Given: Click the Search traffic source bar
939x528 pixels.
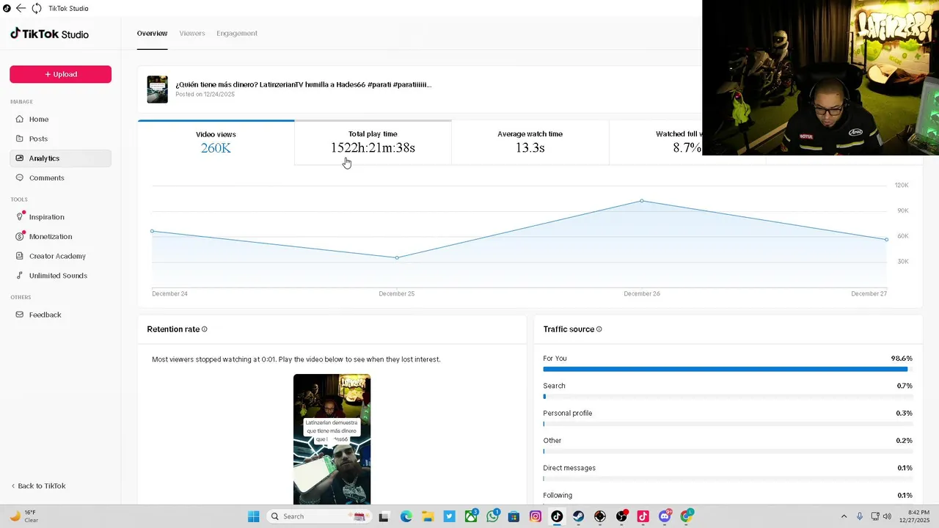Looking at the screenshot, I should click(728, 397).
